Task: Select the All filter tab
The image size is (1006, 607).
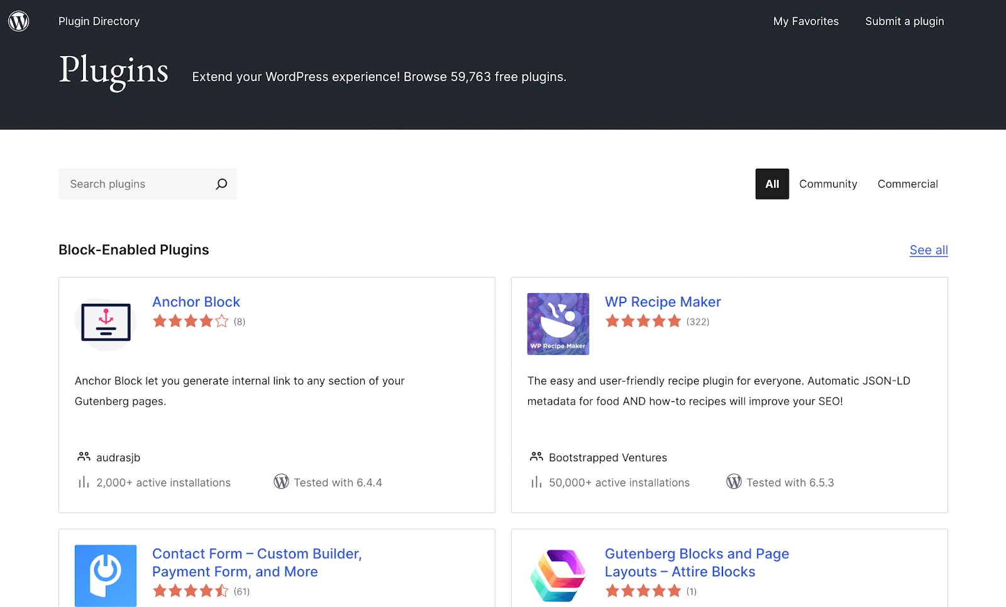Action: click(x=772, y=184)
